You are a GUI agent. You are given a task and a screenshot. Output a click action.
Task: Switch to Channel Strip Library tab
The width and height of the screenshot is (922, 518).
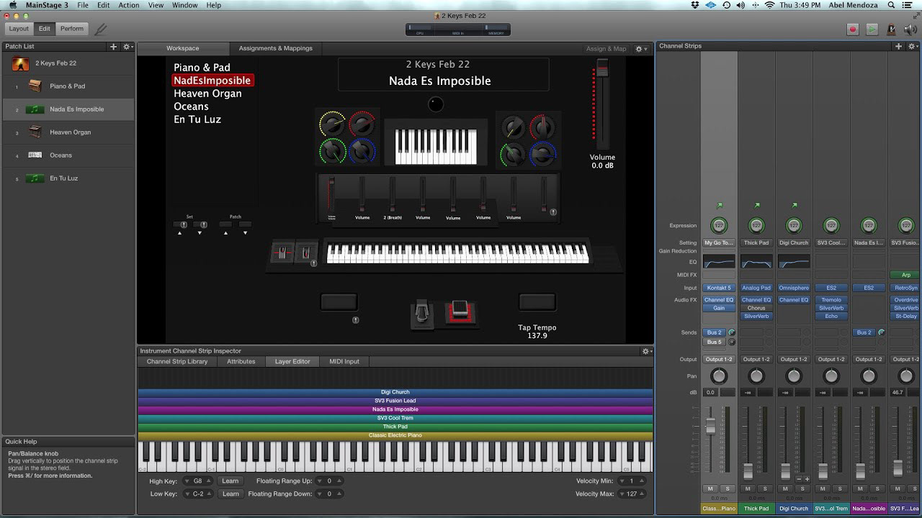pos(177,361)
